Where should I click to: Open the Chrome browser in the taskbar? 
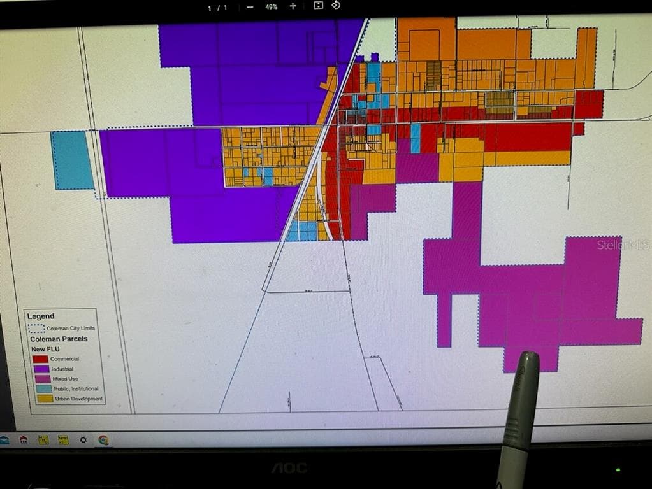tap(103, 440)
